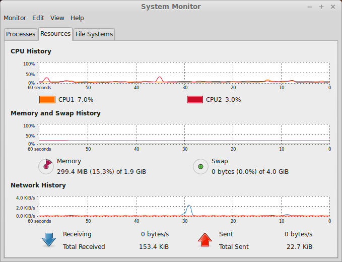Click the blue Receiving arrow icon
Viewport: 342px width, 262px height.
[x=49, y=240]
